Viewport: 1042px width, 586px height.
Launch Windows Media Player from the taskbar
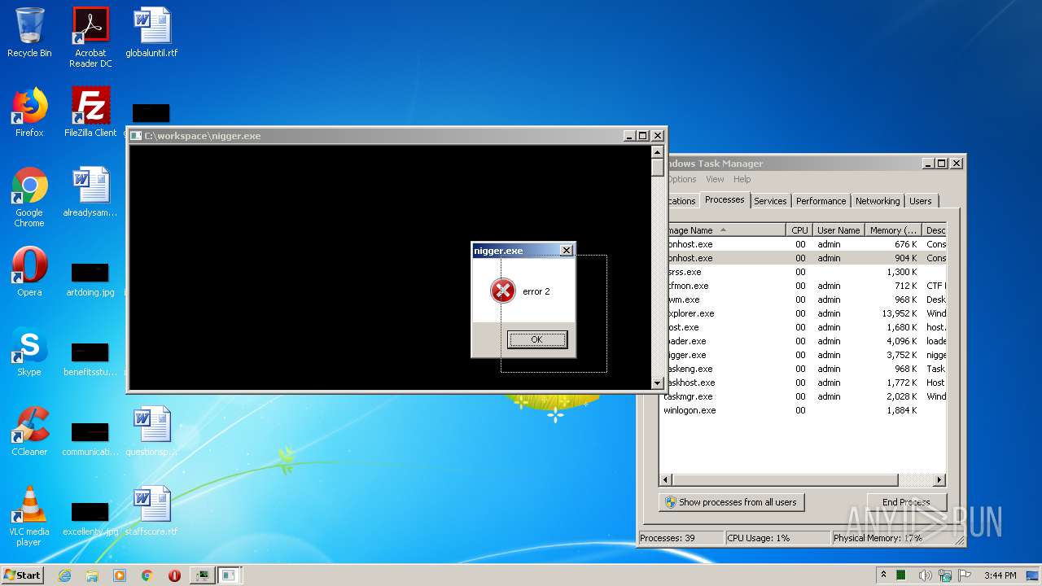120,575
